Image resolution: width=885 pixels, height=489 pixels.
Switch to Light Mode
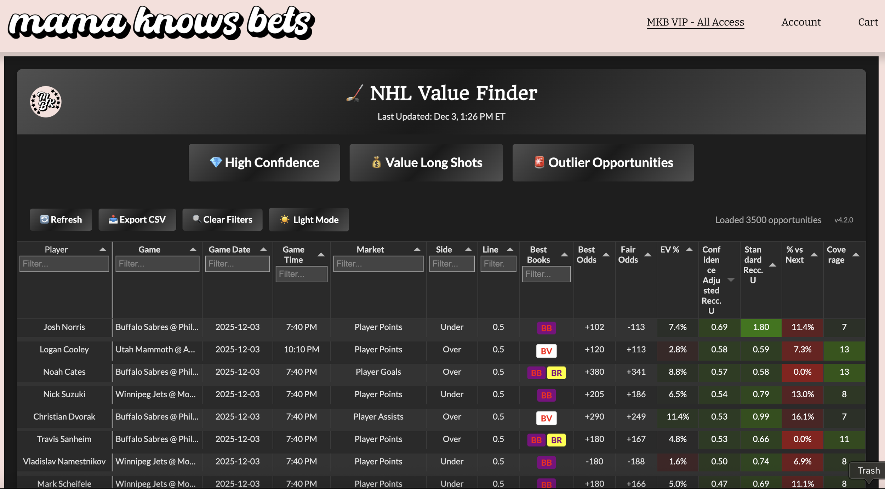click(x=309, y=220)
